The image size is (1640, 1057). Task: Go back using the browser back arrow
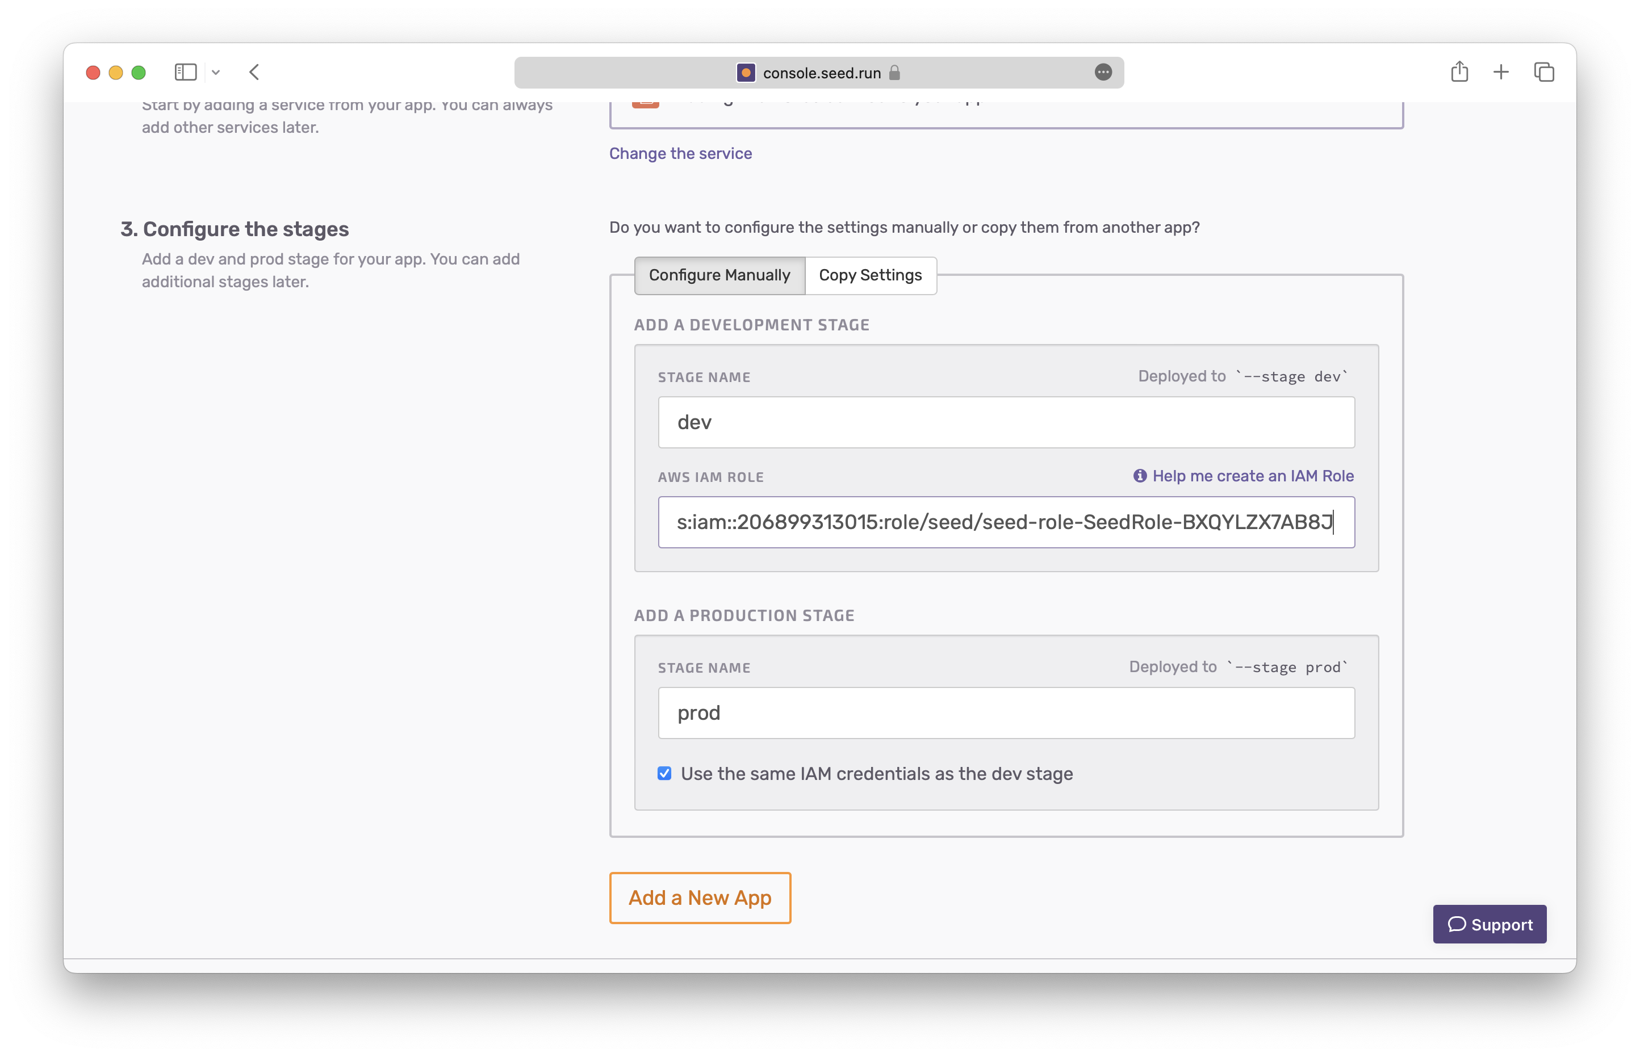(x=254, y=72)
